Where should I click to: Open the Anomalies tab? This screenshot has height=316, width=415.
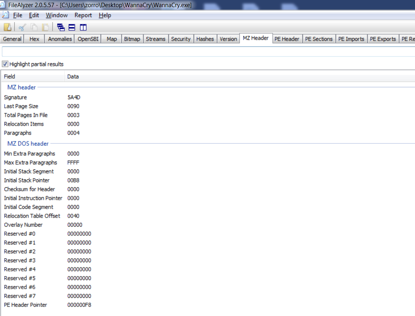tap(60, 39)
